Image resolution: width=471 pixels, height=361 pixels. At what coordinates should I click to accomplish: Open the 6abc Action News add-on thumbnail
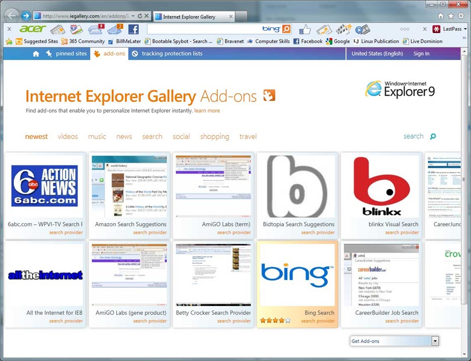coord(44,186)
